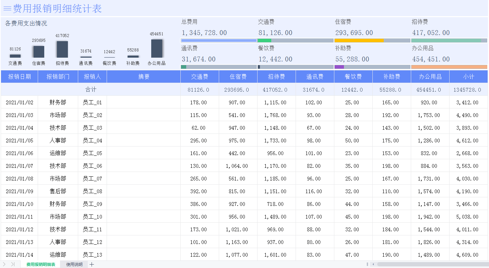Click the 报销部门 column header

(58, 77)
